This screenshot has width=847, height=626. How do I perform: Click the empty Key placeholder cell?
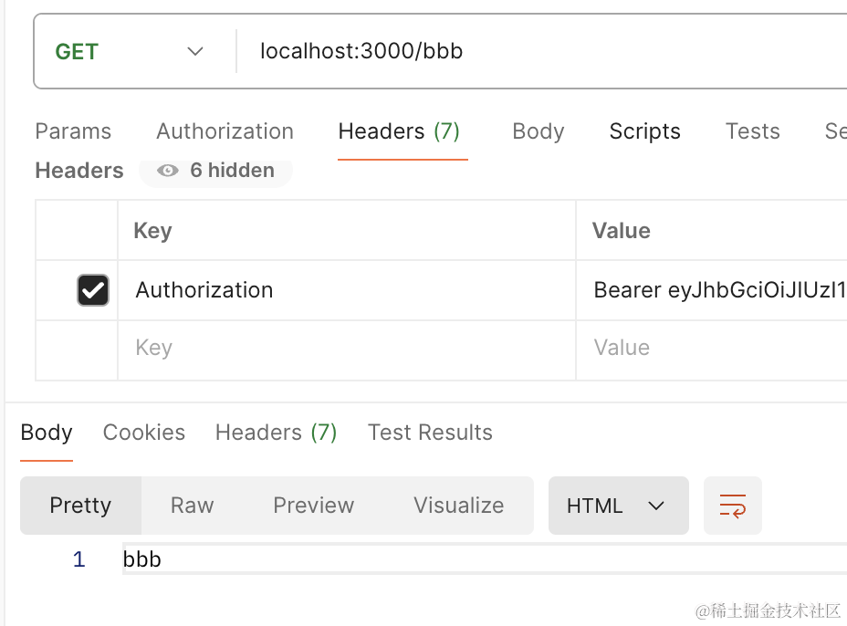[x=345, y=349]
